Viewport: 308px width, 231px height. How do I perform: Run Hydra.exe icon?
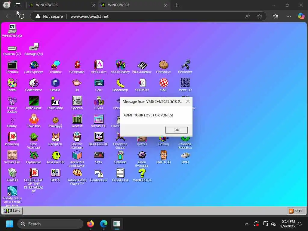tap(34, 157)
